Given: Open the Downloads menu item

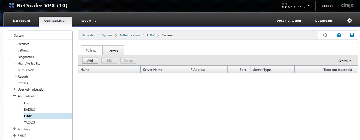Looking at the screenshot, I should click(324, 21).
